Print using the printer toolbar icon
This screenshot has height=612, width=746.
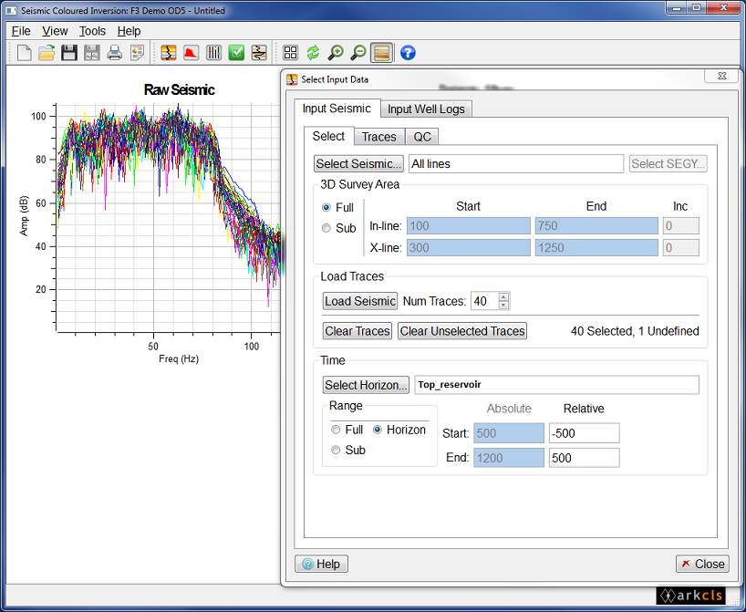(x=114, y=52)
